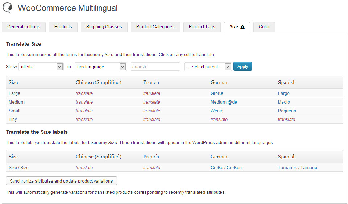Switch to the Color tab
This screenshot has width=348, height=204.
[264, 27]
